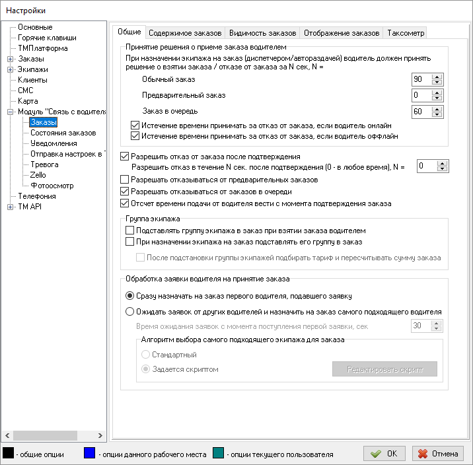Click the blue workplace options color swatch
473x465 pixels.
(x=91, y=453)
